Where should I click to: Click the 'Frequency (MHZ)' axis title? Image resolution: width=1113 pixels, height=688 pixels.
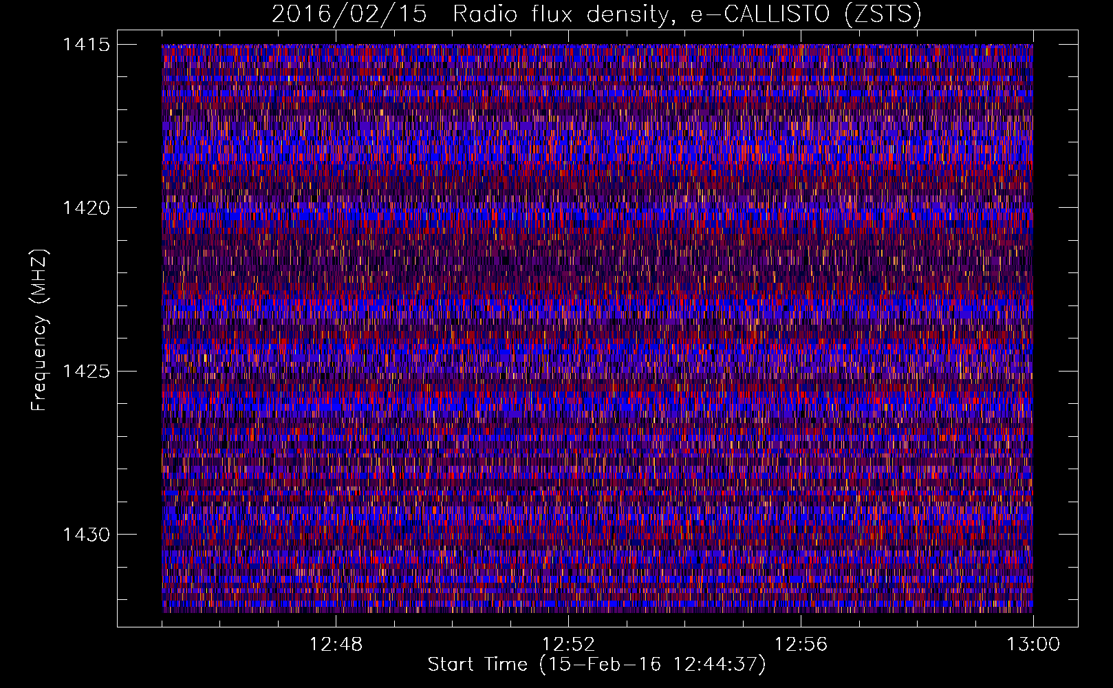click(x=39, y=330)
